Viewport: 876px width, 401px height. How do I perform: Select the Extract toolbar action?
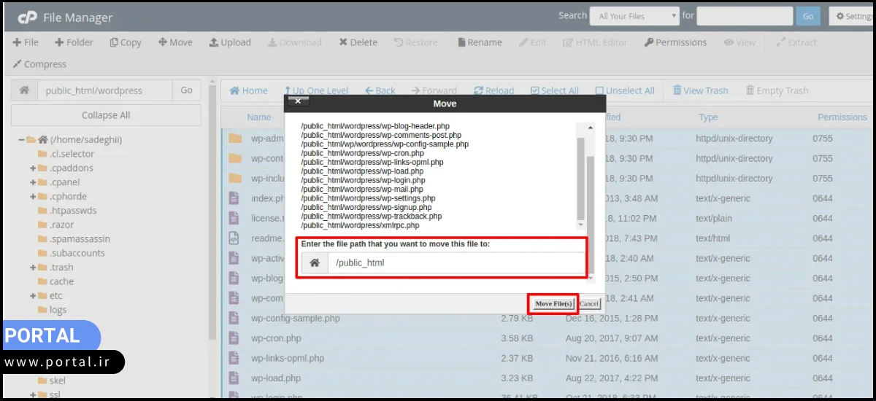tap(796, 42)
